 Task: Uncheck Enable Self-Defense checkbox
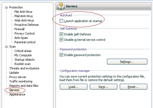coord(61,34)
